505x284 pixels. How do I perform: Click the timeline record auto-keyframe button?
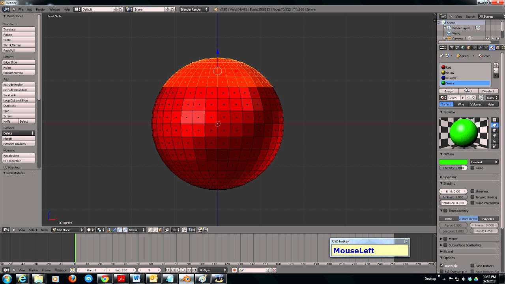(234, 270)
